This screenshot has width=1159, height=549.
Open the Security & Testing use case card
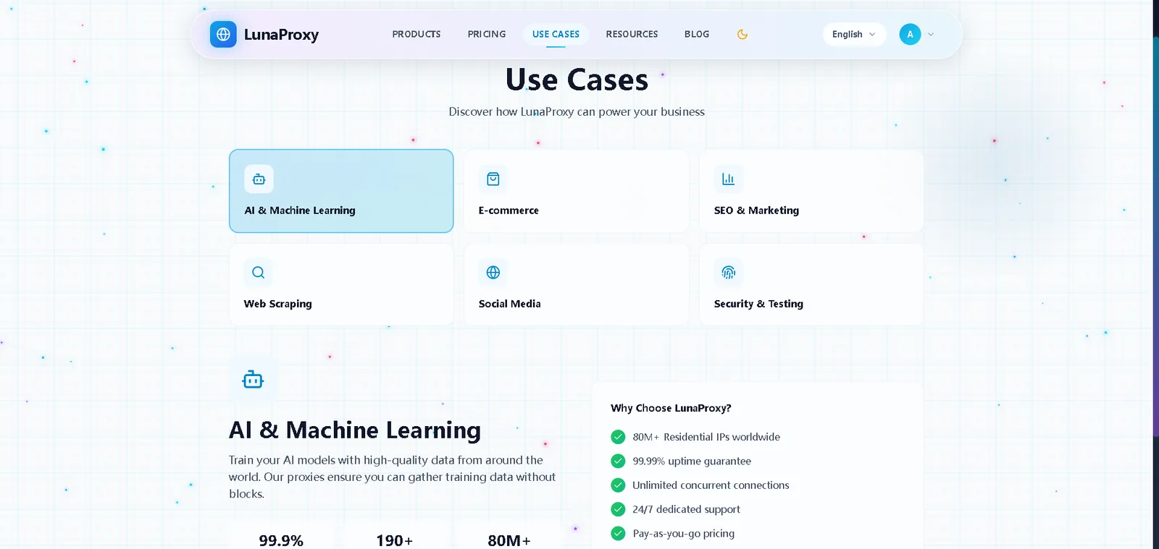click(811, 284)
